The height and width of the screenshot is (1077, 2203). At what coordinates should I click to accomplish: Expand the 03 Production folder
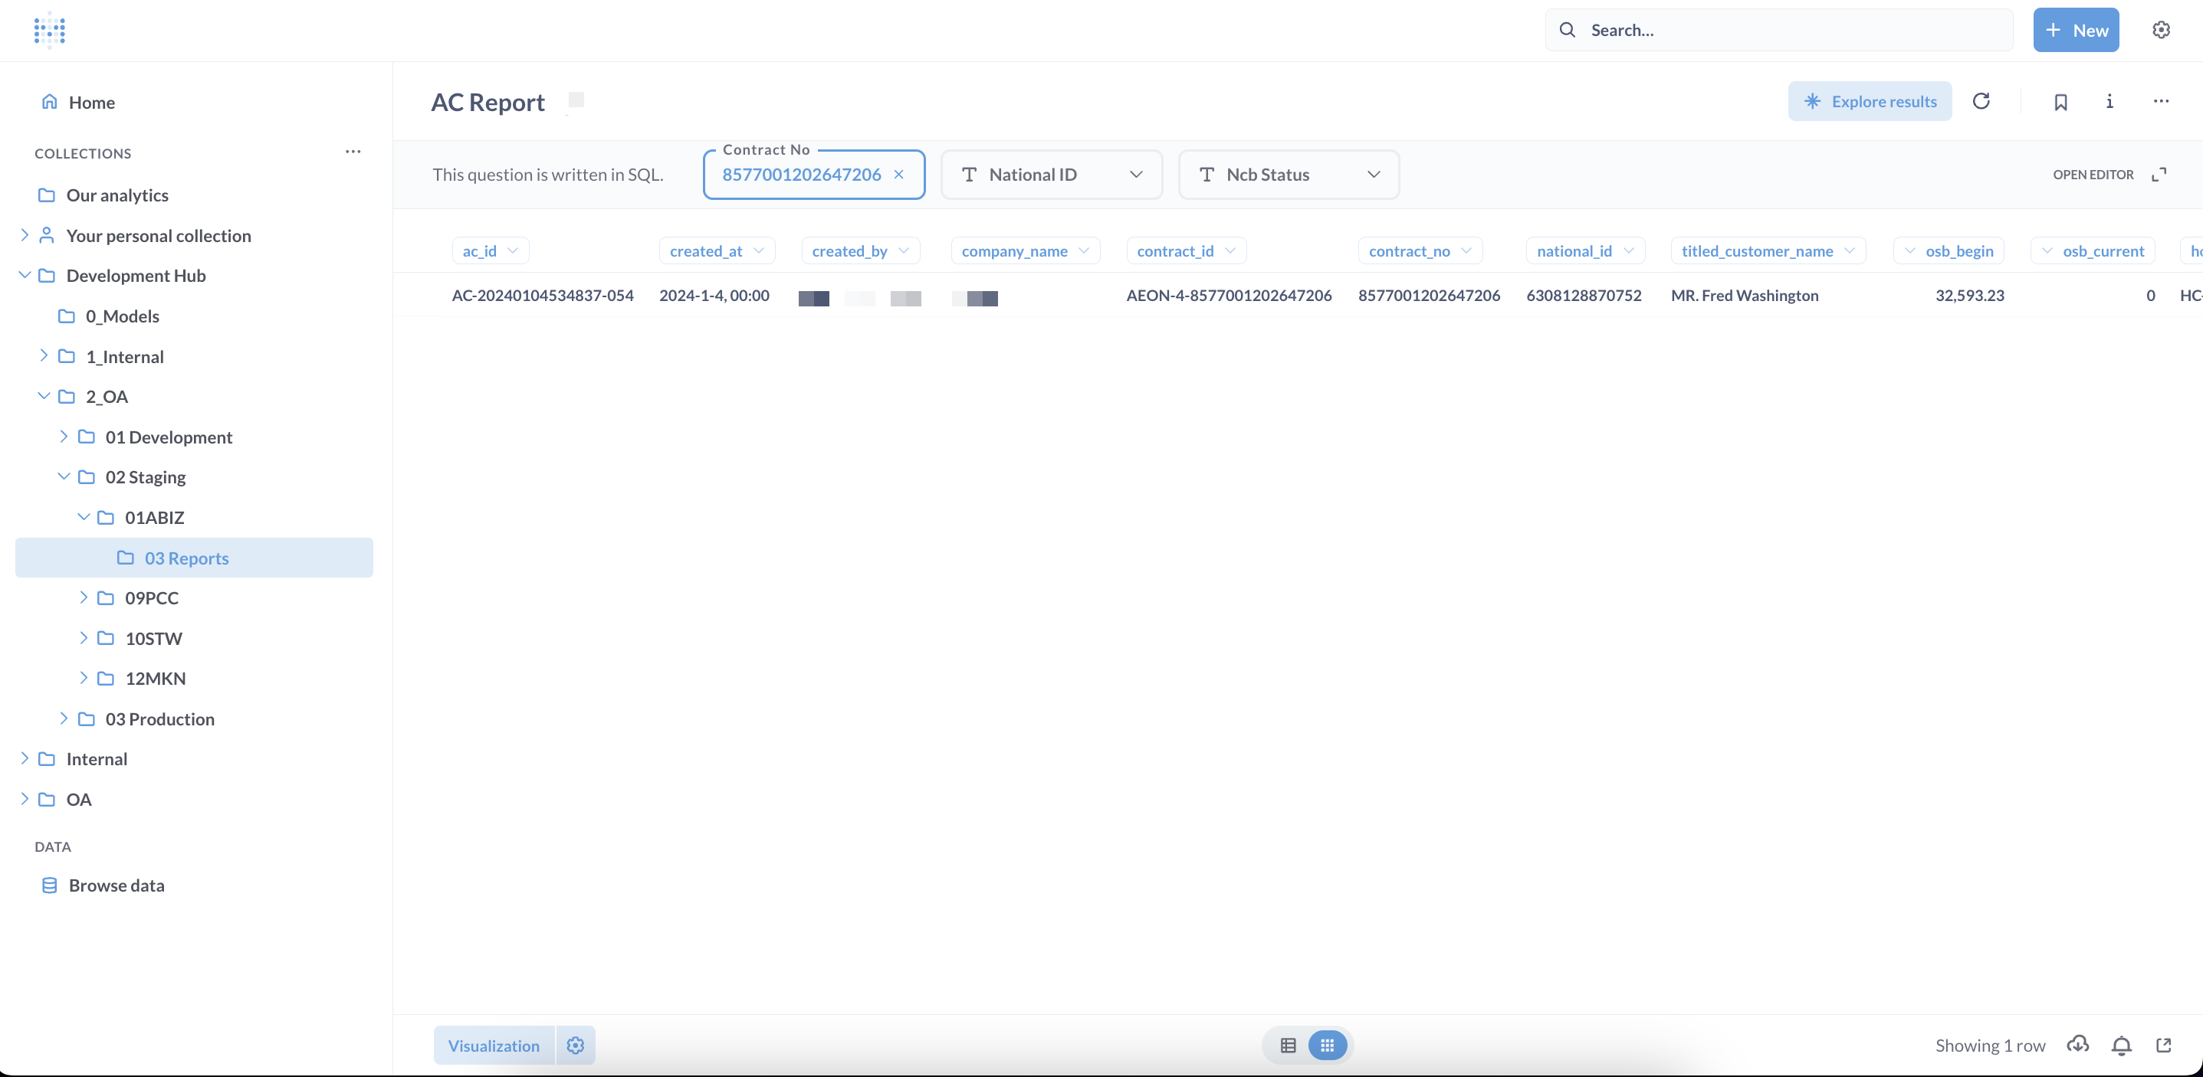[x=64, y=719]
